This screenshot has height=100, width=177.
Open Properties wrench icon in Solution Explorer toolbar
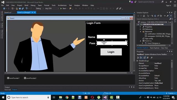click(168, 16)
